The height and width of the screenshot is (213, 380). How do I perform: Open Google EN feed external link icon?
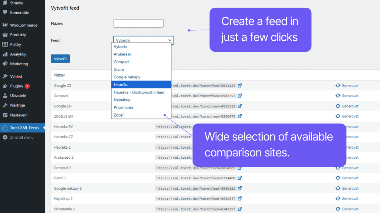240,106
